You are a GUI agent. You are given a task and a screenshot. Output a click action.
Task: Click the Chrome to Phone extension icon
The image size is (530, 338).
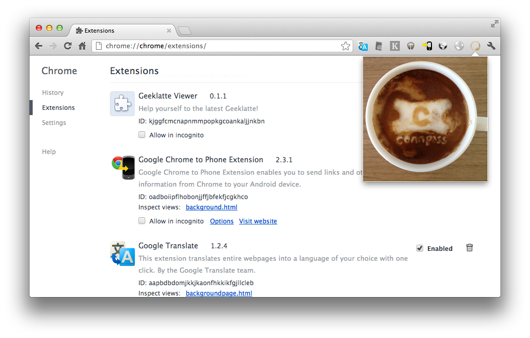pos(123,167)
